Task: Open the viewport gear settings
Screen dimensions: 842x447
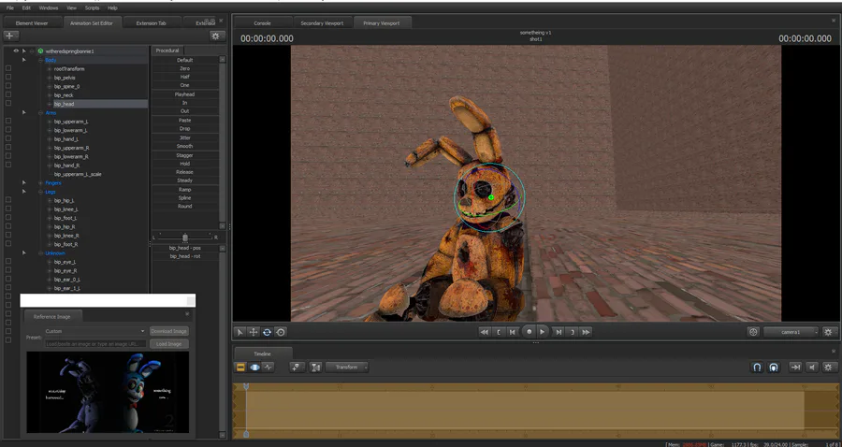Action: [x=830, y=332]
